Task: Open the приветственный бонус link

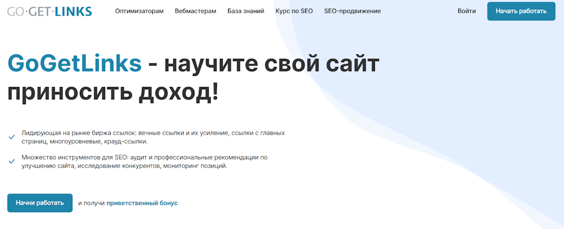Action: click(142, 203)
